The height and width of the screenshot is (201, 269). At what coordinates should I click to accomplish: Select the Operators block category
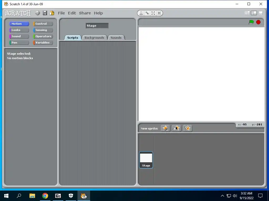coord(43,36)
